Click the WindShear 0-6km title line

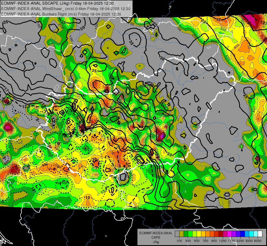click(x=65, y=9)
